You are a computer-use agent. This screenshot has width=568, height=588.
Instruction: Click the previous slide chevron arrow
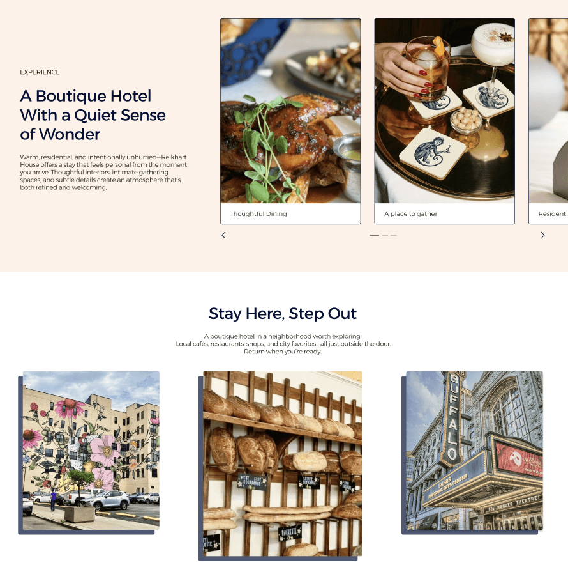tap(223, 235)
